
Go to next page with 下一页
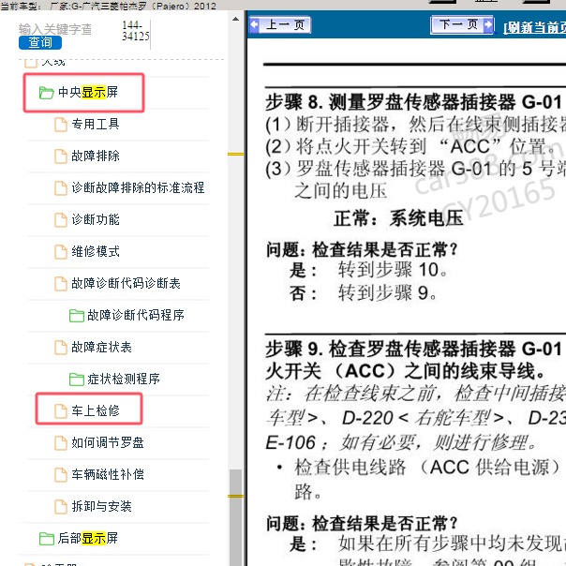click(x=462, y=25)
